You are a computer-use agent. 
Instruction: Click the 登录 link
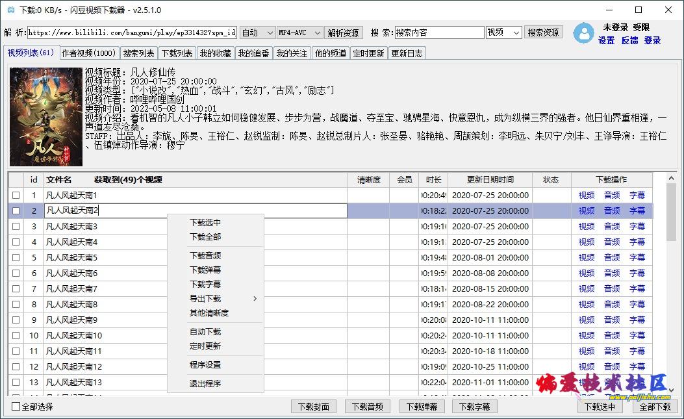pyautogui.click(x=652, y=40)
